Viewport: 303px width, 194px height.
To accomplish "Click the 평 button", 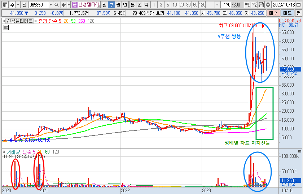I will 298,13.
